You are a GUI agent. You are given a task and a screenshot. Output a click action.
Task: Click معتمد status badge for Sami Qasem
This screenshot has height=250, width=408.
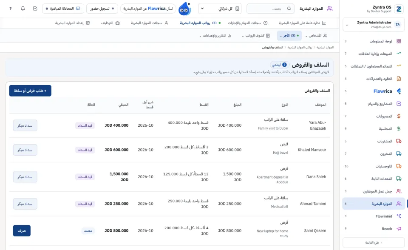[88, 231]
